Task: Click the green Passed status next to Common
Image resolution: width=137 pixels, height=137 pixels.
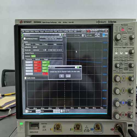Action: click(33, 56)
